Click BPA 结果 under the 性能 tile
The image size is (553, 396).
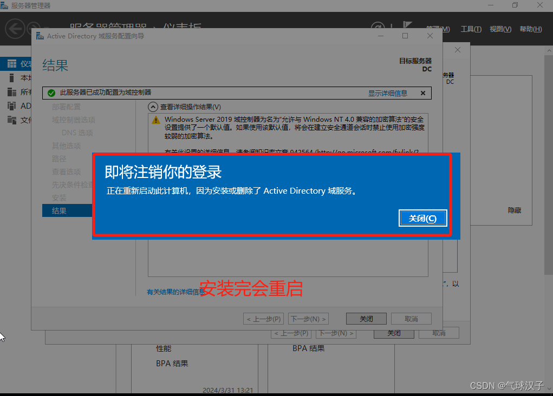(x=172, y=363)
